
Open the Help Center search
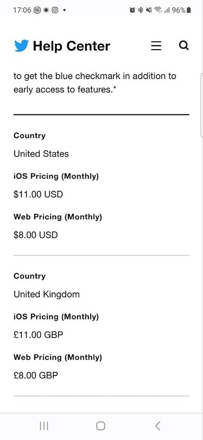coord(184,46)
